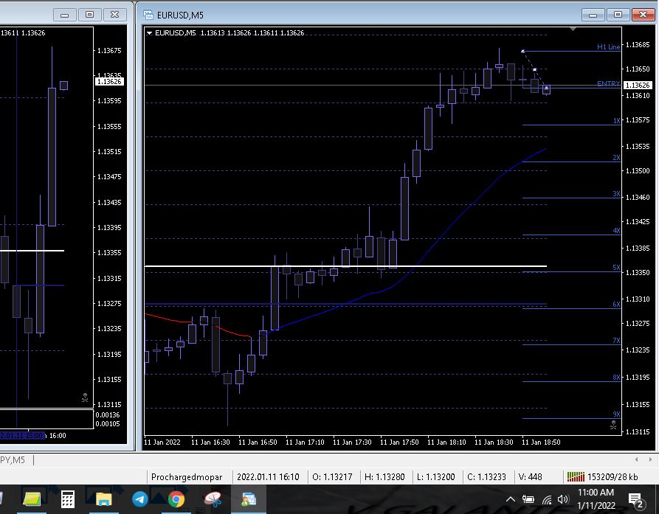659x514 pixels.
Task: Open Sticky Notes from the taskbar
Action: point(32,499)
